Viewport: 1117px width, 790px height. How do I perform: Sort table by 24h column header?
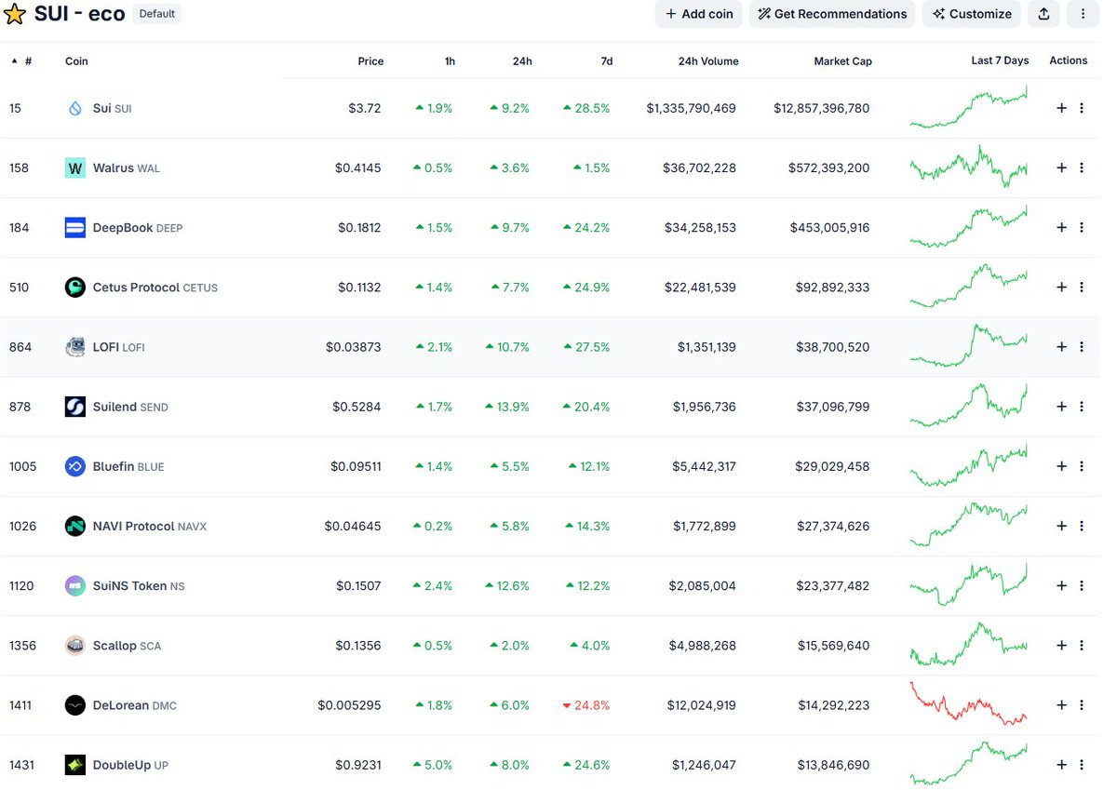tap(522, 61)
